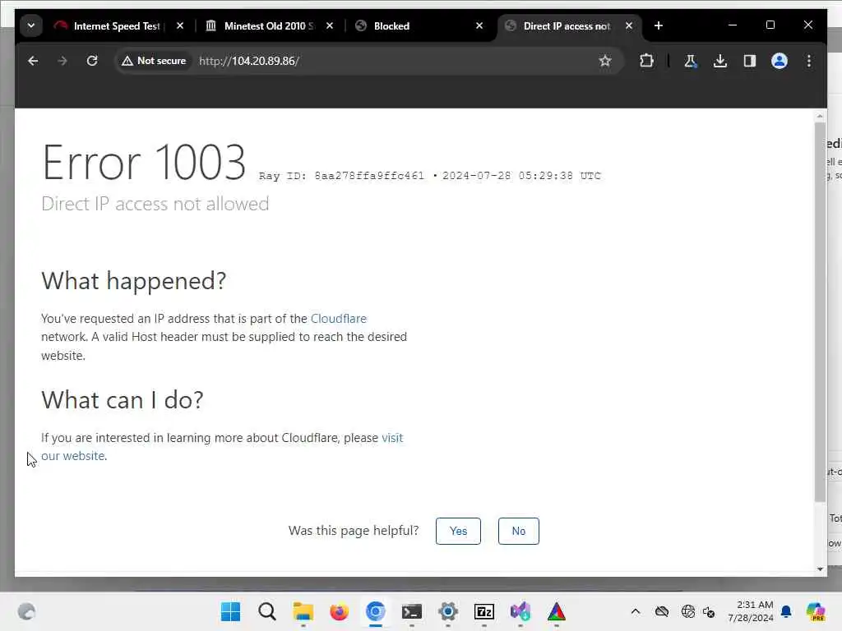
Task: Click the Not secure site info chip
Action: coord(154,61)
